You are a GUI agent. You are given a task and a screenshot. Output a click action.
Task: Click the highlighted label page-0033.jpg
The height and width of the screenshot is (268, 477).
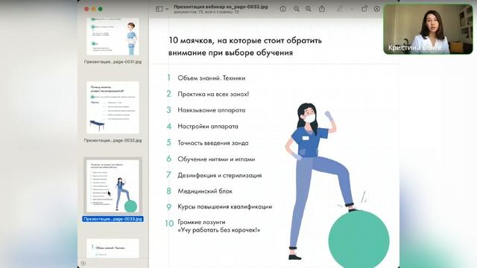click(x=113, y=219)
